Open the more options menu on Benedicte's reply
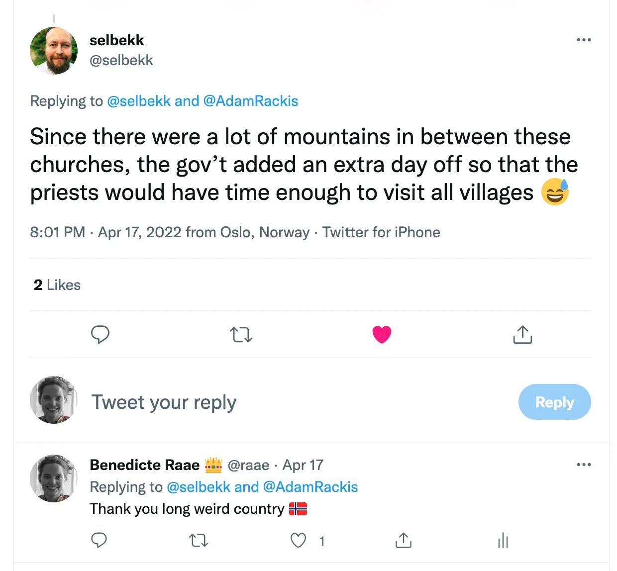Screen dimensions: 617x571 coord(584,465)
